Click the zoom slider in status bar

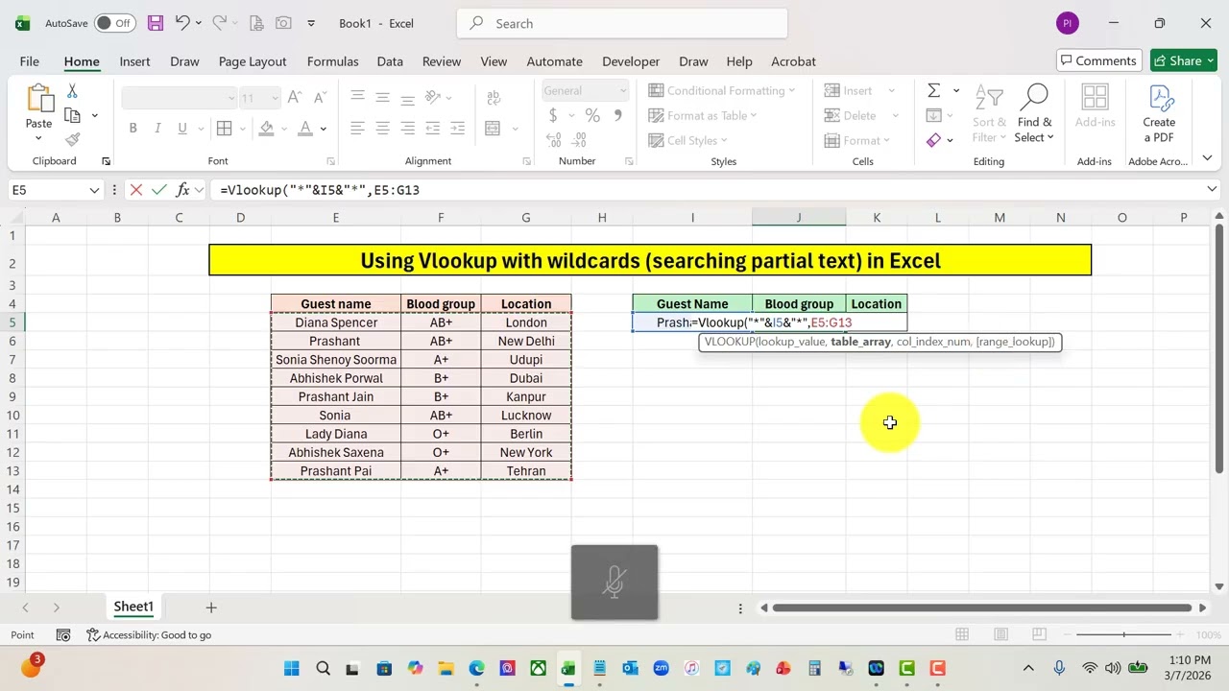click(1123, 634)
